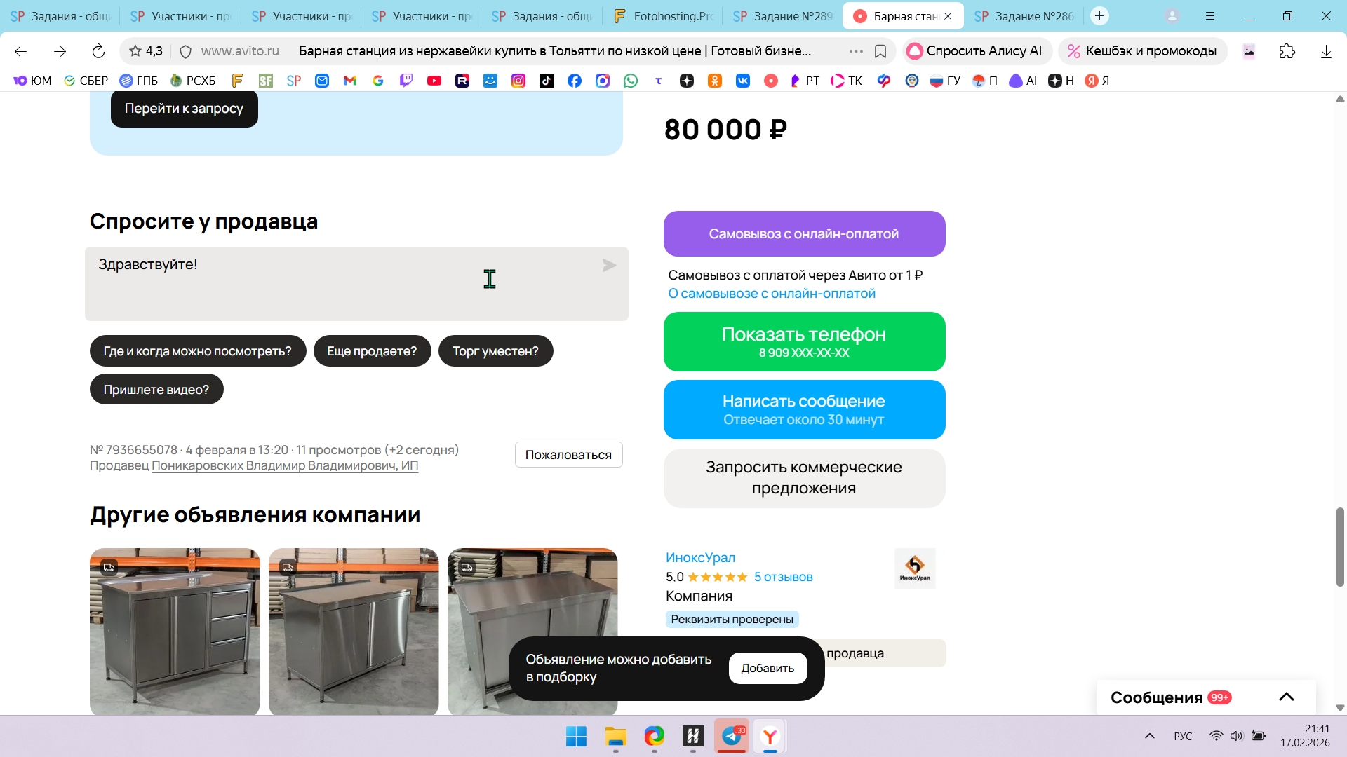
Task: Expand the Сообщения chat panel chevron
Action: (x=1286, y=697)
